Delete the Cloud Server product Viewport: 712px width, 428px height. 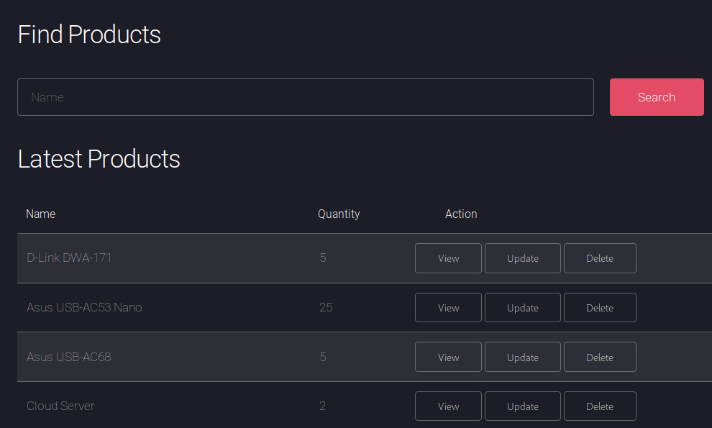click(599, 406)
